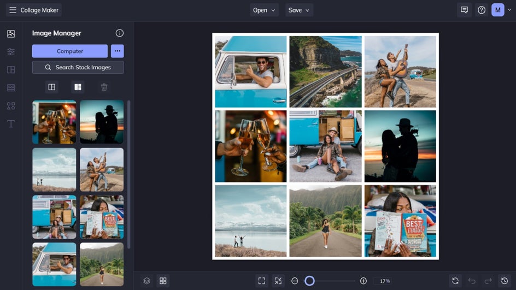The image size is (516, 290).
Task: Click the zoom out minus button
Action: (295, 281)
